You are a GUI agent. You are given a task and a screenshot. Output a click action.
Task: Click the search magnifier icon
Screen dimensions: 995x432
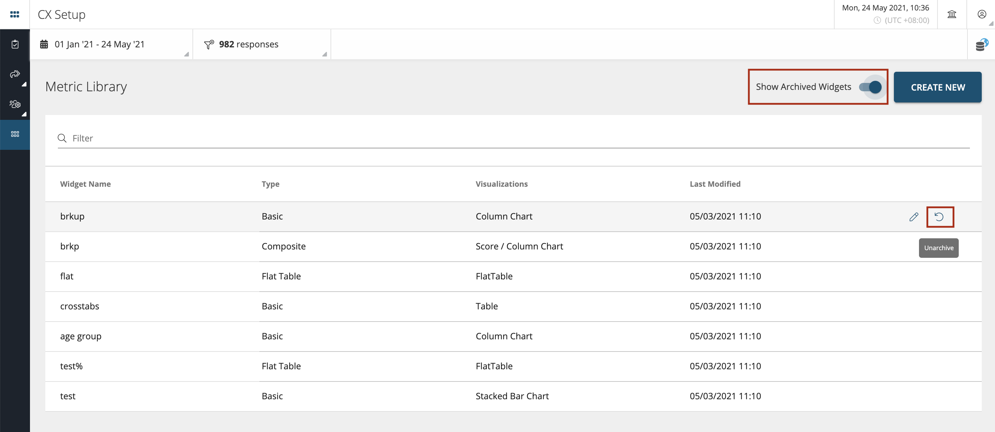pyautogui.click(x=62, y=138)
